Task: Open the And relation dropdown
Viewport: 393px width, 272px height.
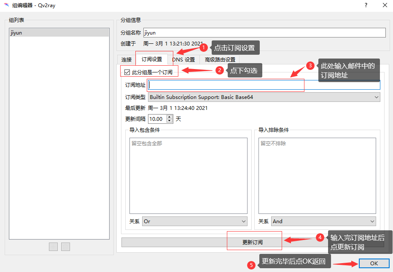Action: (323, 221)
